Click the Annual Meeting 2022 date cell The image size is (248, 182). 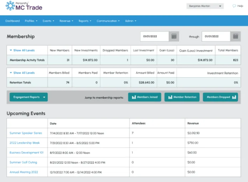click(76, 172)
